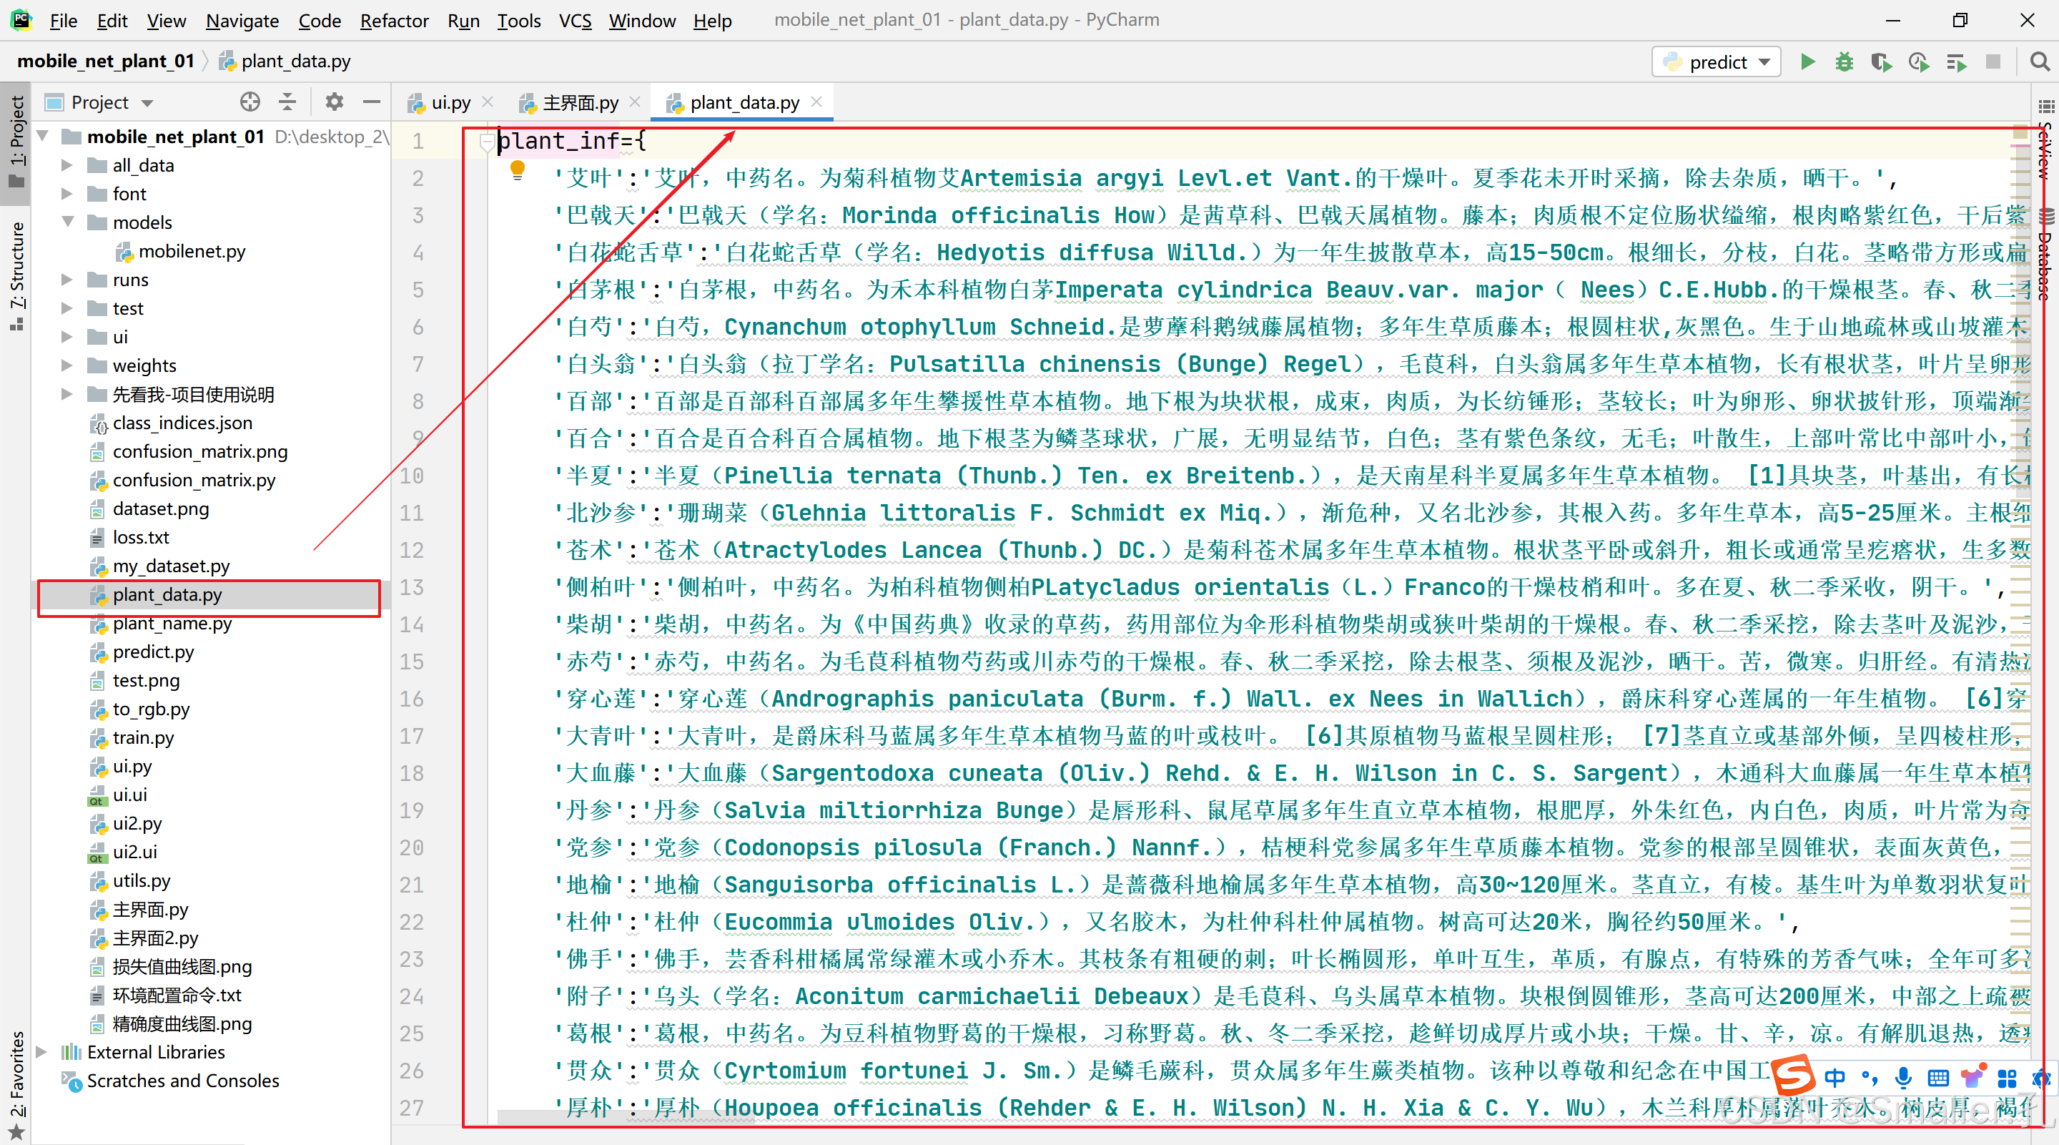
Task: Click the build concurrency diagram icon
Action: point(1956,62)
